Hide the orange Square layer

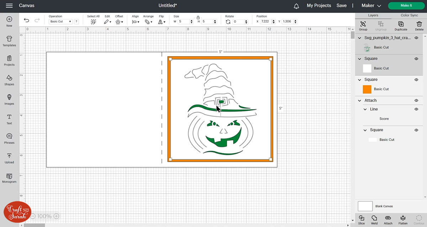[416, 80]
